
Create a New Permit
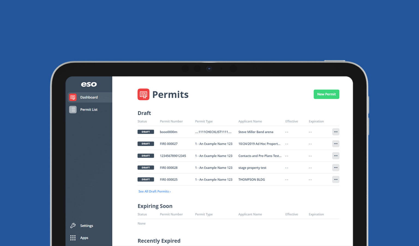327,94
